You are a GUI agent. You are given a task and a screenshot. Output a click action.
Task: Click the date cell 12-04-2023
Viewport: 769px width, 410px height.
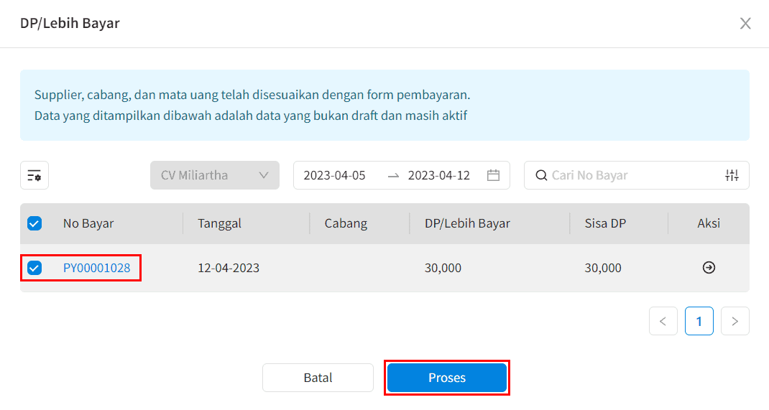click(229, 268)
